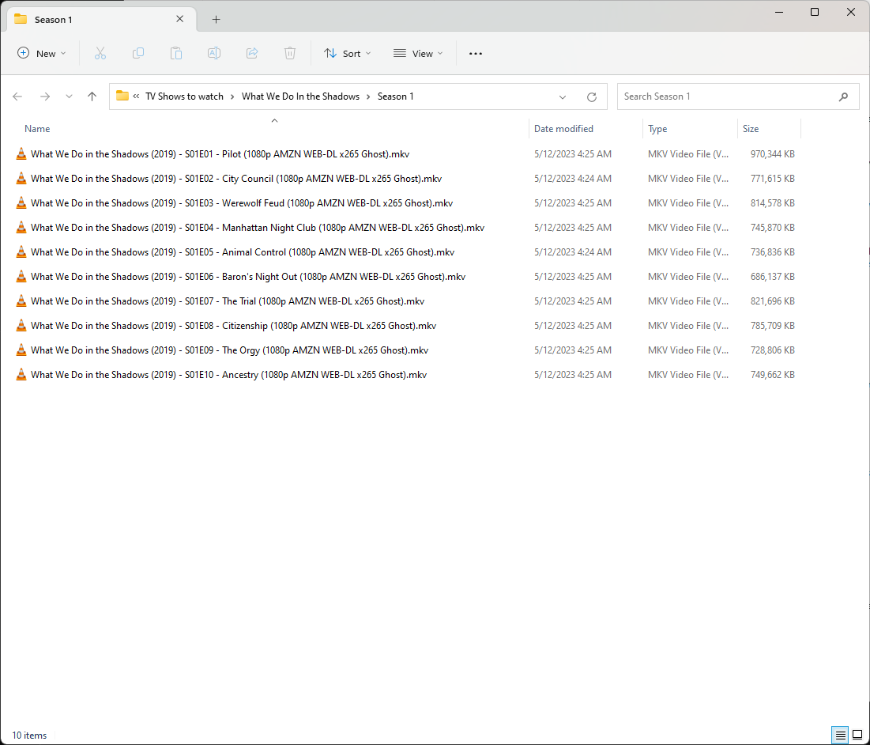Viewport: 870px width, 745px height.
Task: Click VLC icon of S01E01 Pilot file
Action: 21,153
